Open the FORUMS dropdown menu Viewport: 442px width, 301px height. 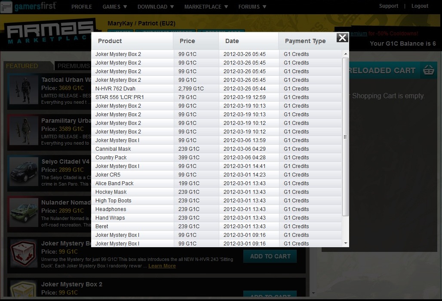coord(252,7)
